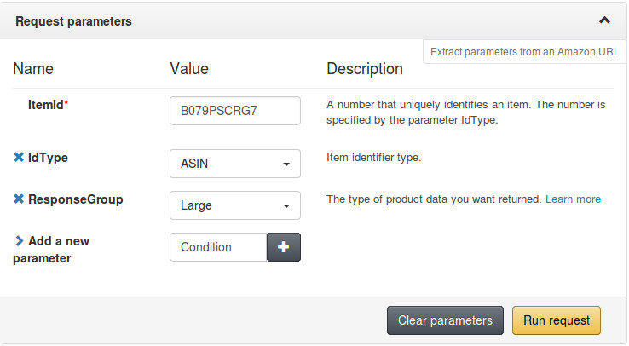Open the ResponseGroup Large dropdown
Screen dimensions: 629x346
235,205
